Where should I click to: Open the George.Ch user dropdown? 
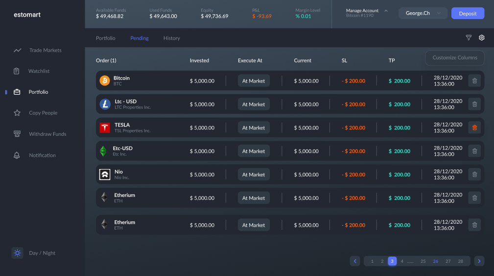[423, 13]
